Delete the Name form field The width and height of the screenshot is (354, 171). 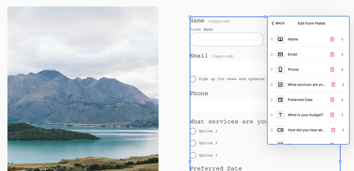(332, 39)
